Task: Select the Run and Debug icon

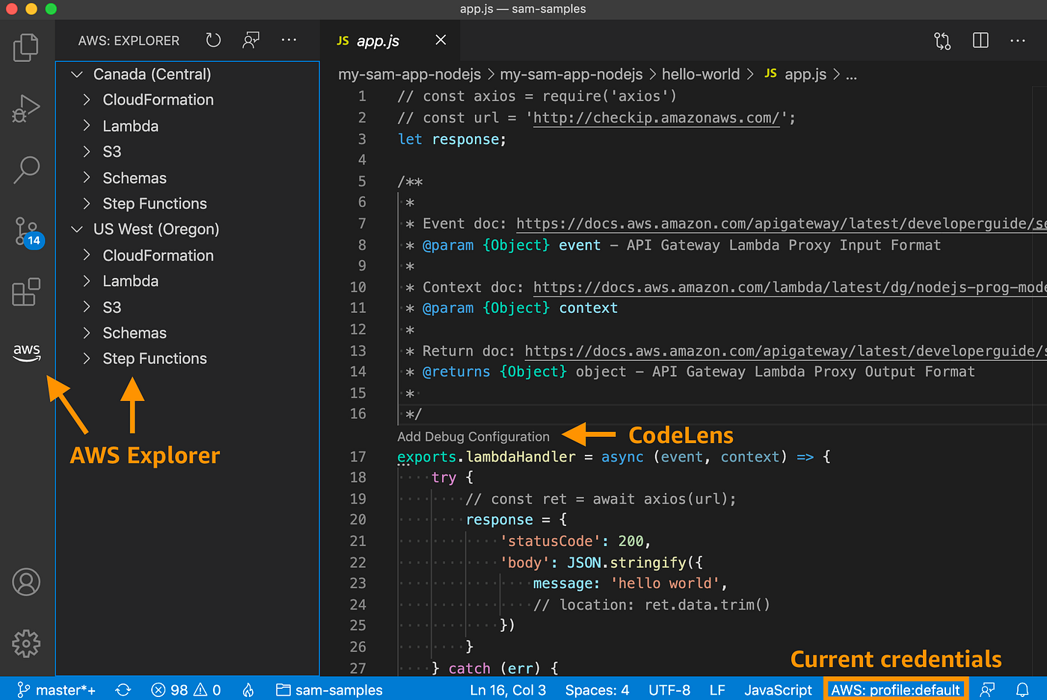Action: click(26, 108)
